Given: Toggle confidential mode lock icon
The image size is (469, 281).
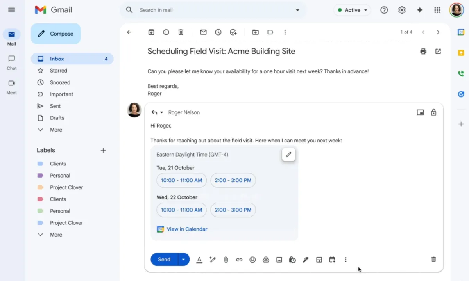Looking at the screenshot, I should point(433,112).
